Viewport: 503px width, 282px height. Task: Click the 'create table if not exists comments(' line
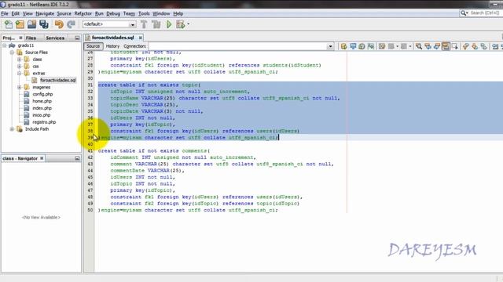154,151
